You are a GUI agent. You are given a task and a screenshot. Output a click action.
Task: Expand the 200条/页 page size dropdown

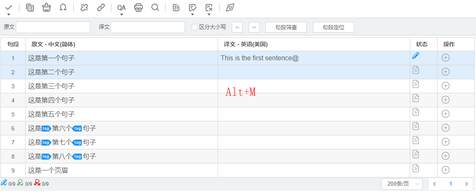pos(401,184)
